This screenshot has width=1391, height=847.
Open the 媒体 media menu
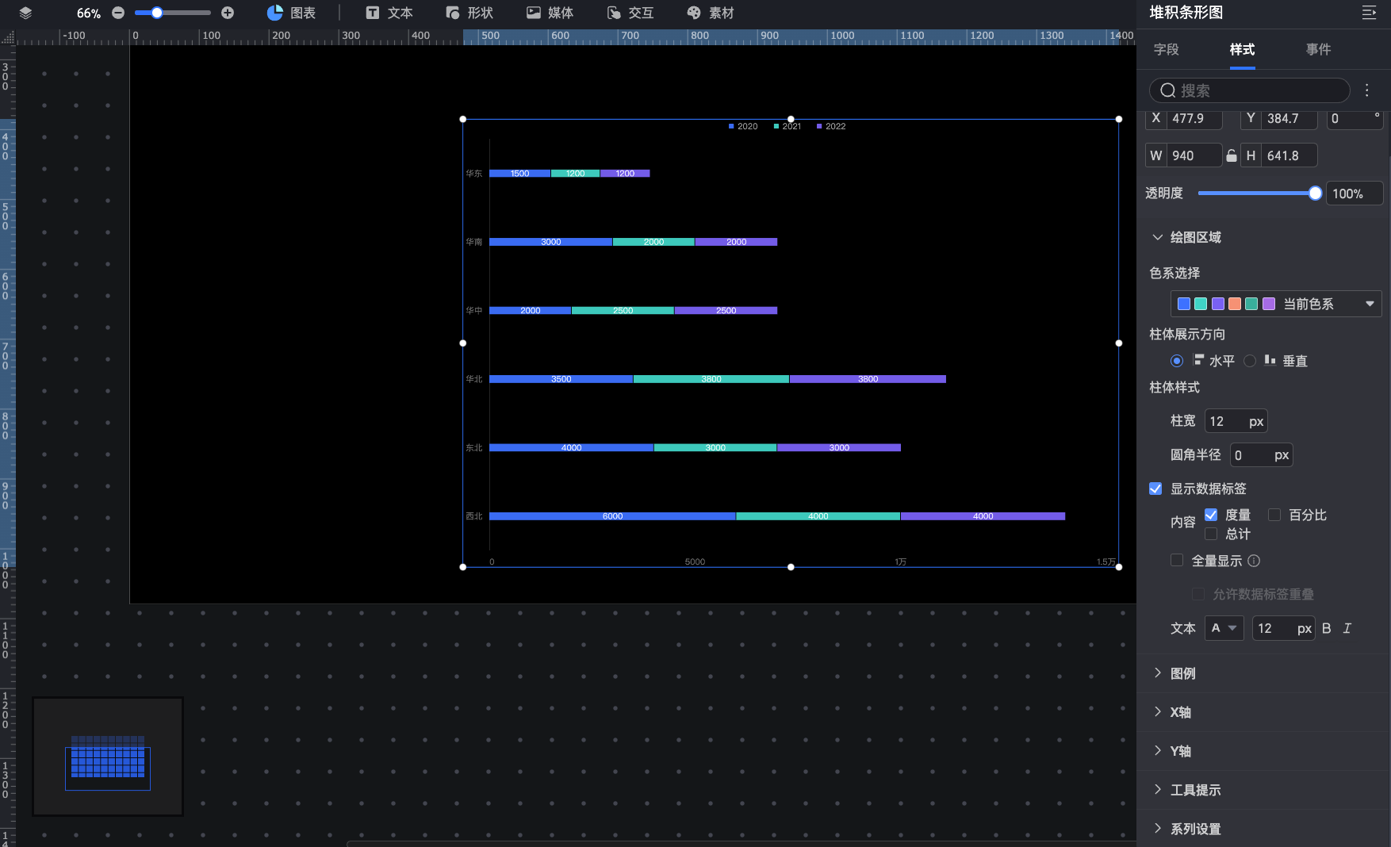click(550, 13)
